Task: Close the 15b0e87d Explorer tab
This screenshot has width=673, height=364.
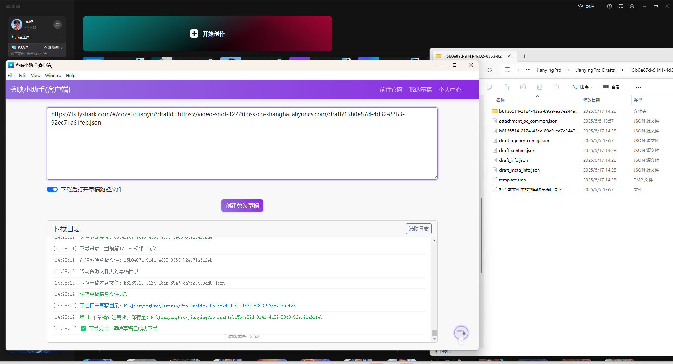Action: tap(509, 56)
